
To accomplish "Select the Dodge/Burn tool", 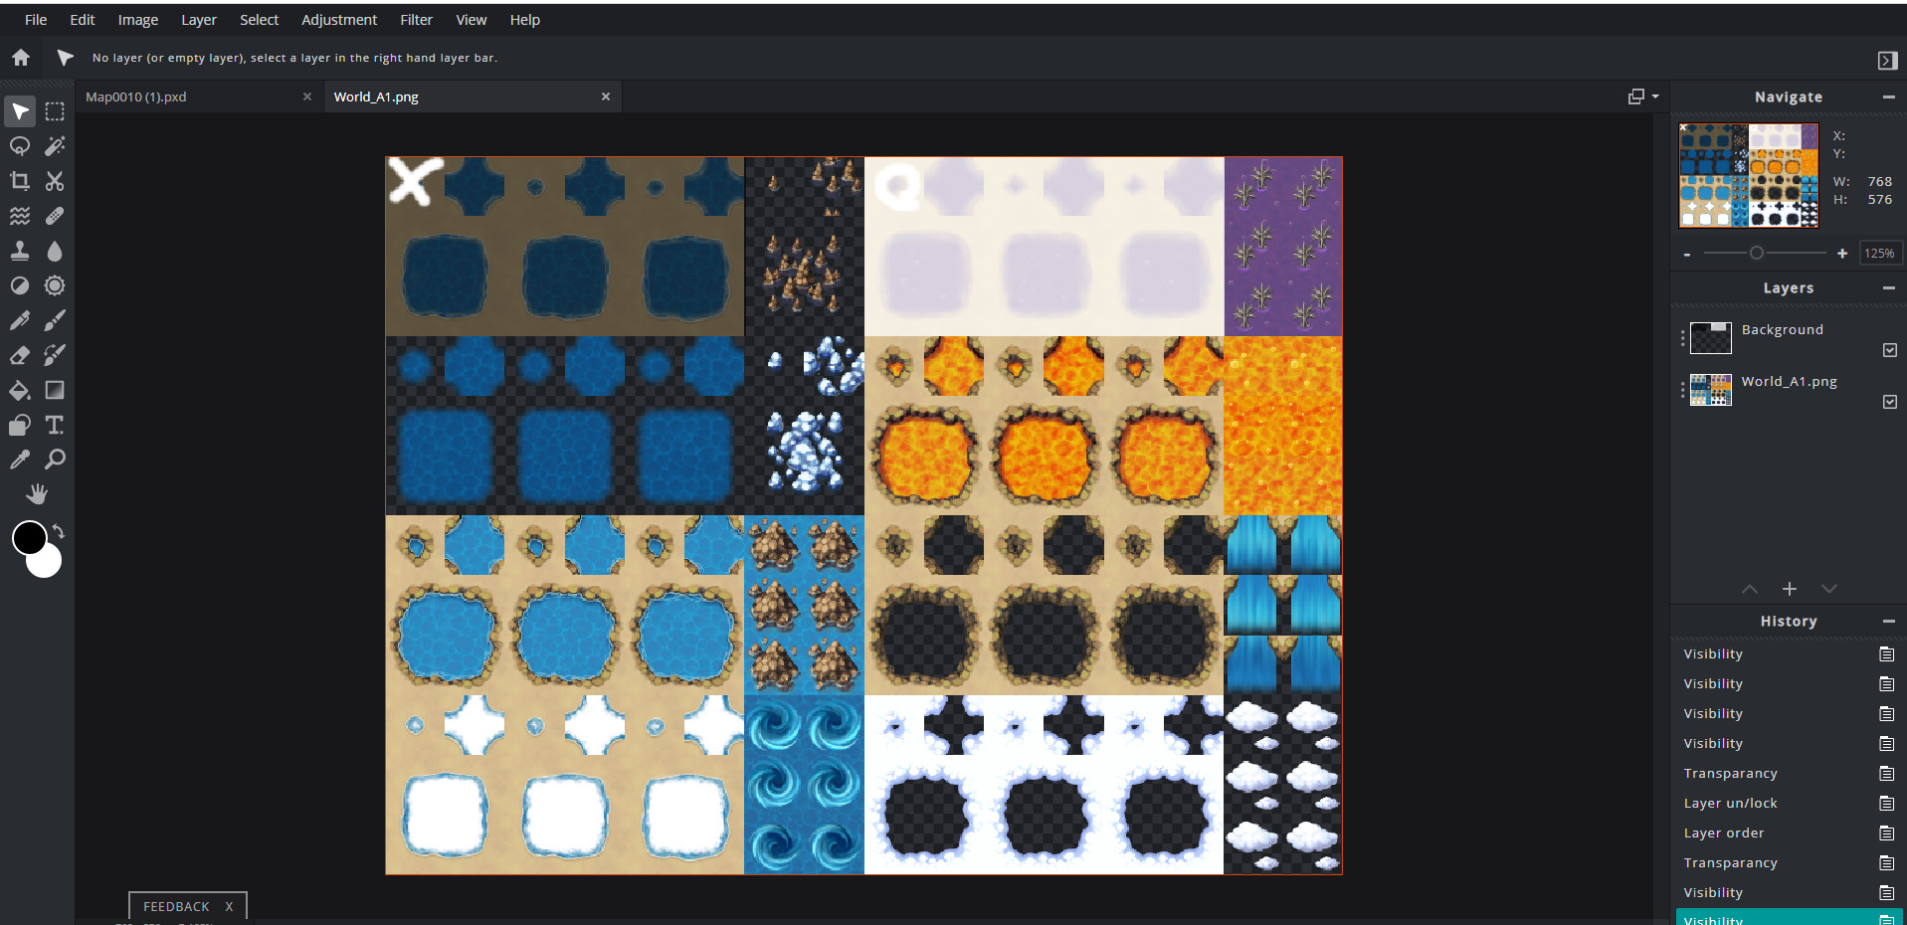I will (x=20, y=285).
